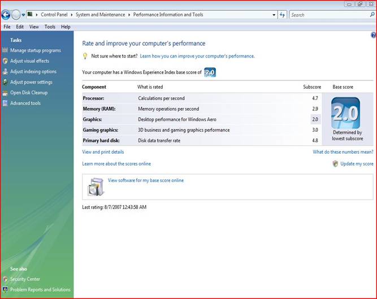Select the Memory (RAM) row label
The width and height of the screenshot is (377, 299).
point(99,109)
